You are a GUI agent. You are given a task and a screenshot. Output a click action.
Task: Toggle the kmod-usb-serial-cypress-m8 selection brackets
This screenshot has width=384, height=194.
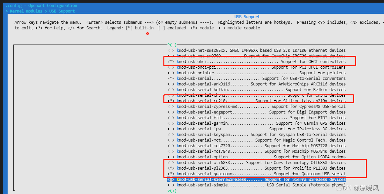tap(171, 107)
